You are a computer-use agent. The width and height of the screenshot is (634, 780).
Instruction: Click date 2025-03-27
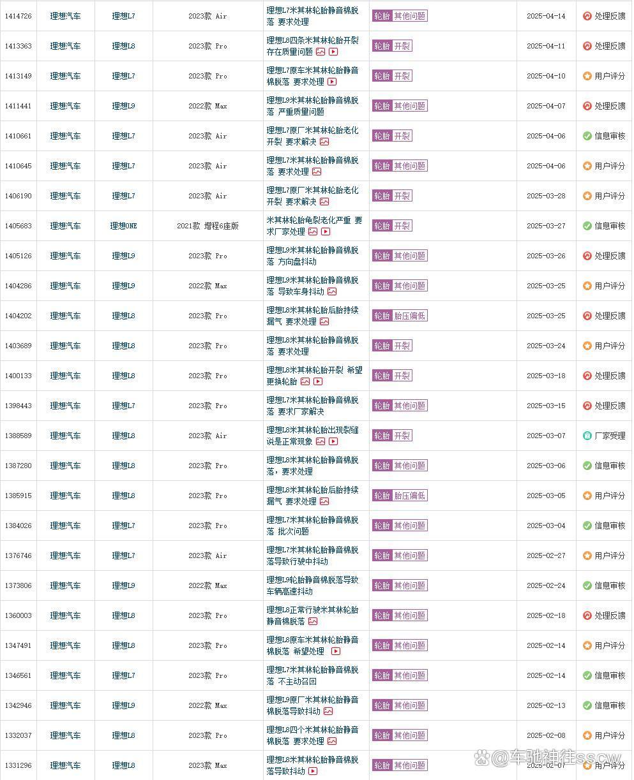[546, 226]
